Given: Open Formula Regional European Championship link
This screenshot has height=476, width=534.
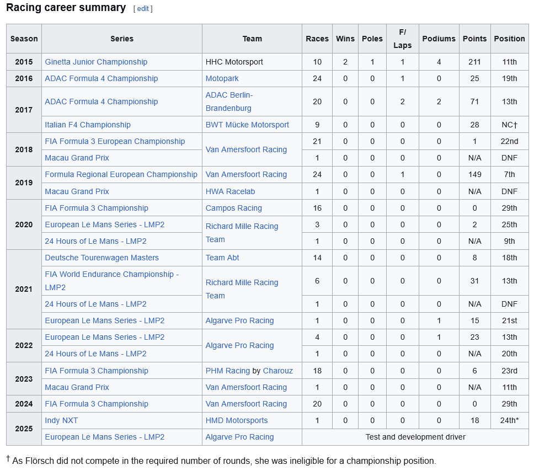Looking at the screenshot, I should (121, 175).
